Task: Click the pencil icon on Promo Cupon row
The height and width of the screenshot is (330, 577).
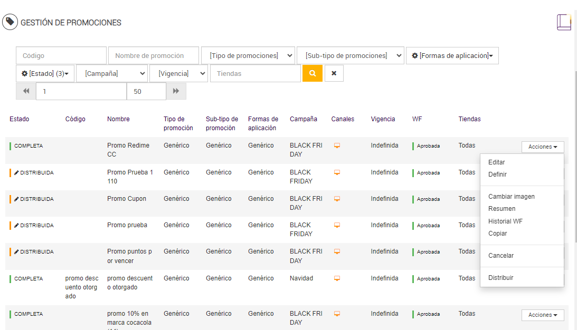Action: click(x=16, y=199)
